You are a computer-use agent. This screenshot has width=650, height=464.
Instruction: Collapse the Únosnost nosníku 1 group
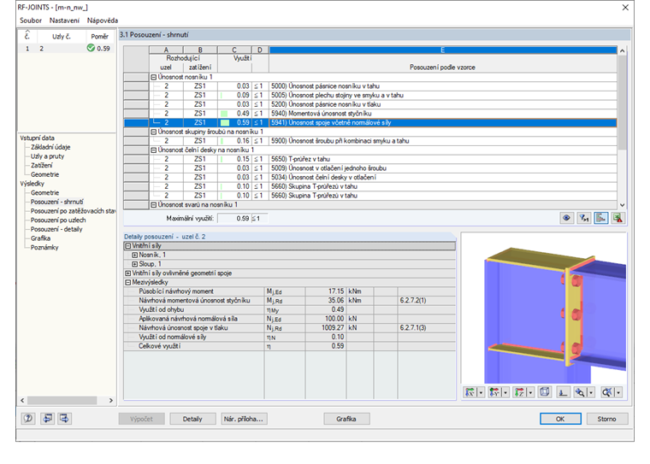coord(153,77)
